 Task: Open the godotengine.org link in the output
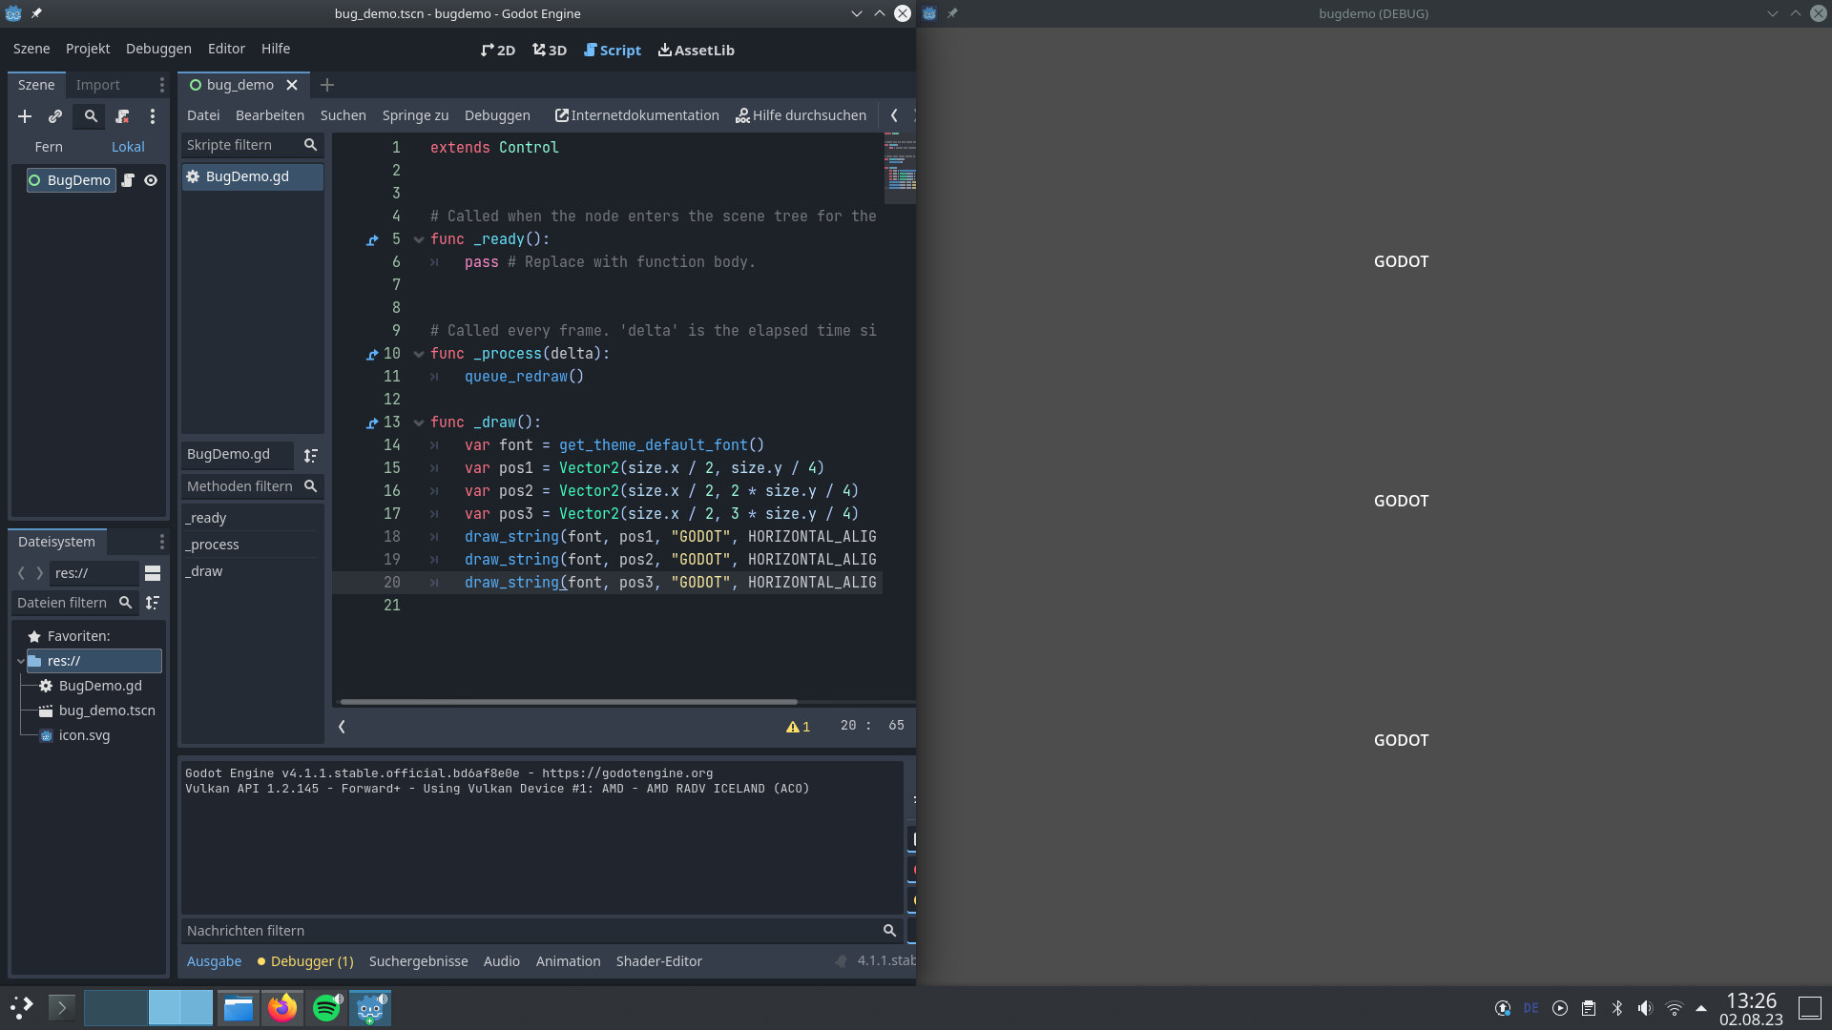point(630,773)
